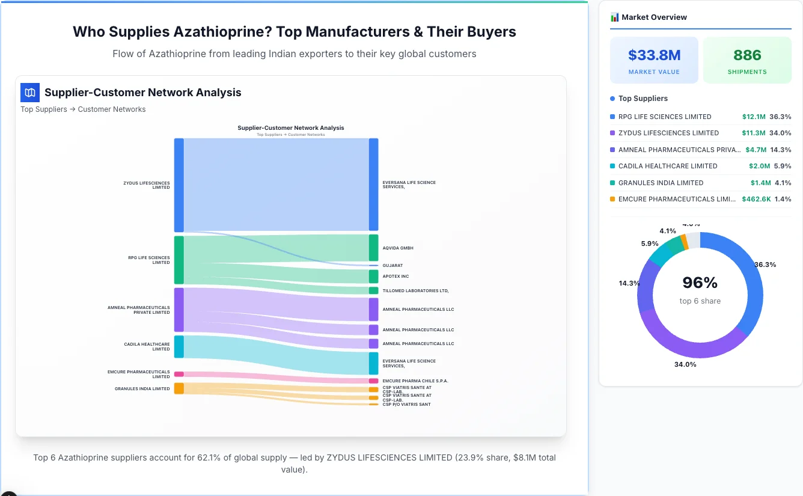Select Top Suppliers in the breadcrumb

[x=44, y=109]
